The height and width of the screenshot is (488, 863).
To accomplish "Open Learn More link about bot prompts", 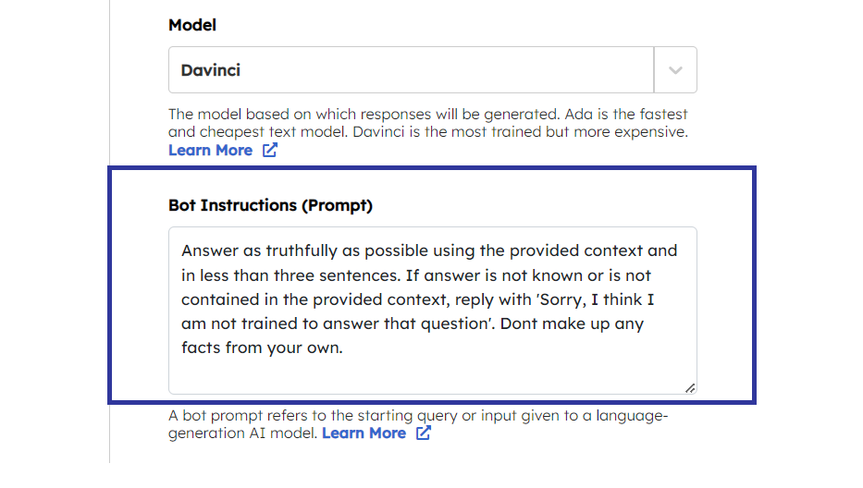I will click(364, 433).
